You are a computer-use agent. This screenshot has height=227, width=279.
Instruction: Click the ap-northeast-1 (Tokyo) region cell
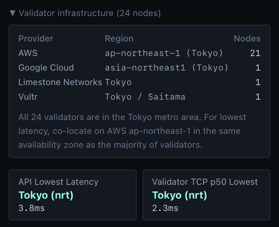coord(164,53)
